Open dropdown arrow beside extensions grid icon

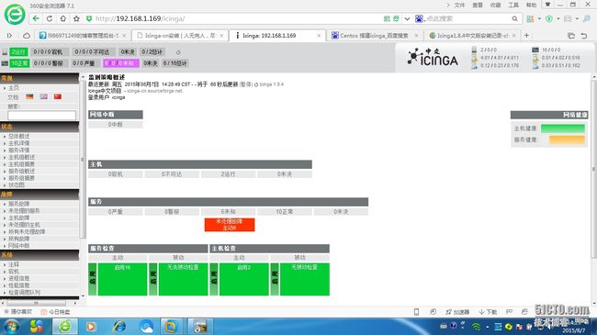point(539,18)
